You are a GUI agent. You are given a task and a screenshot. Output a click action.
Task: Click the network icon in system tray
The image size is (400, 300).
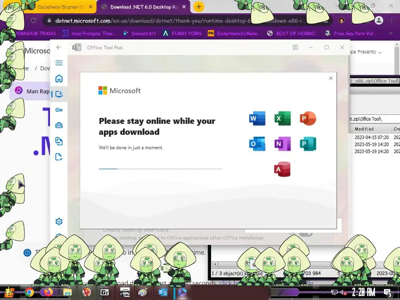pyautogui.click(x=334, y=293)
